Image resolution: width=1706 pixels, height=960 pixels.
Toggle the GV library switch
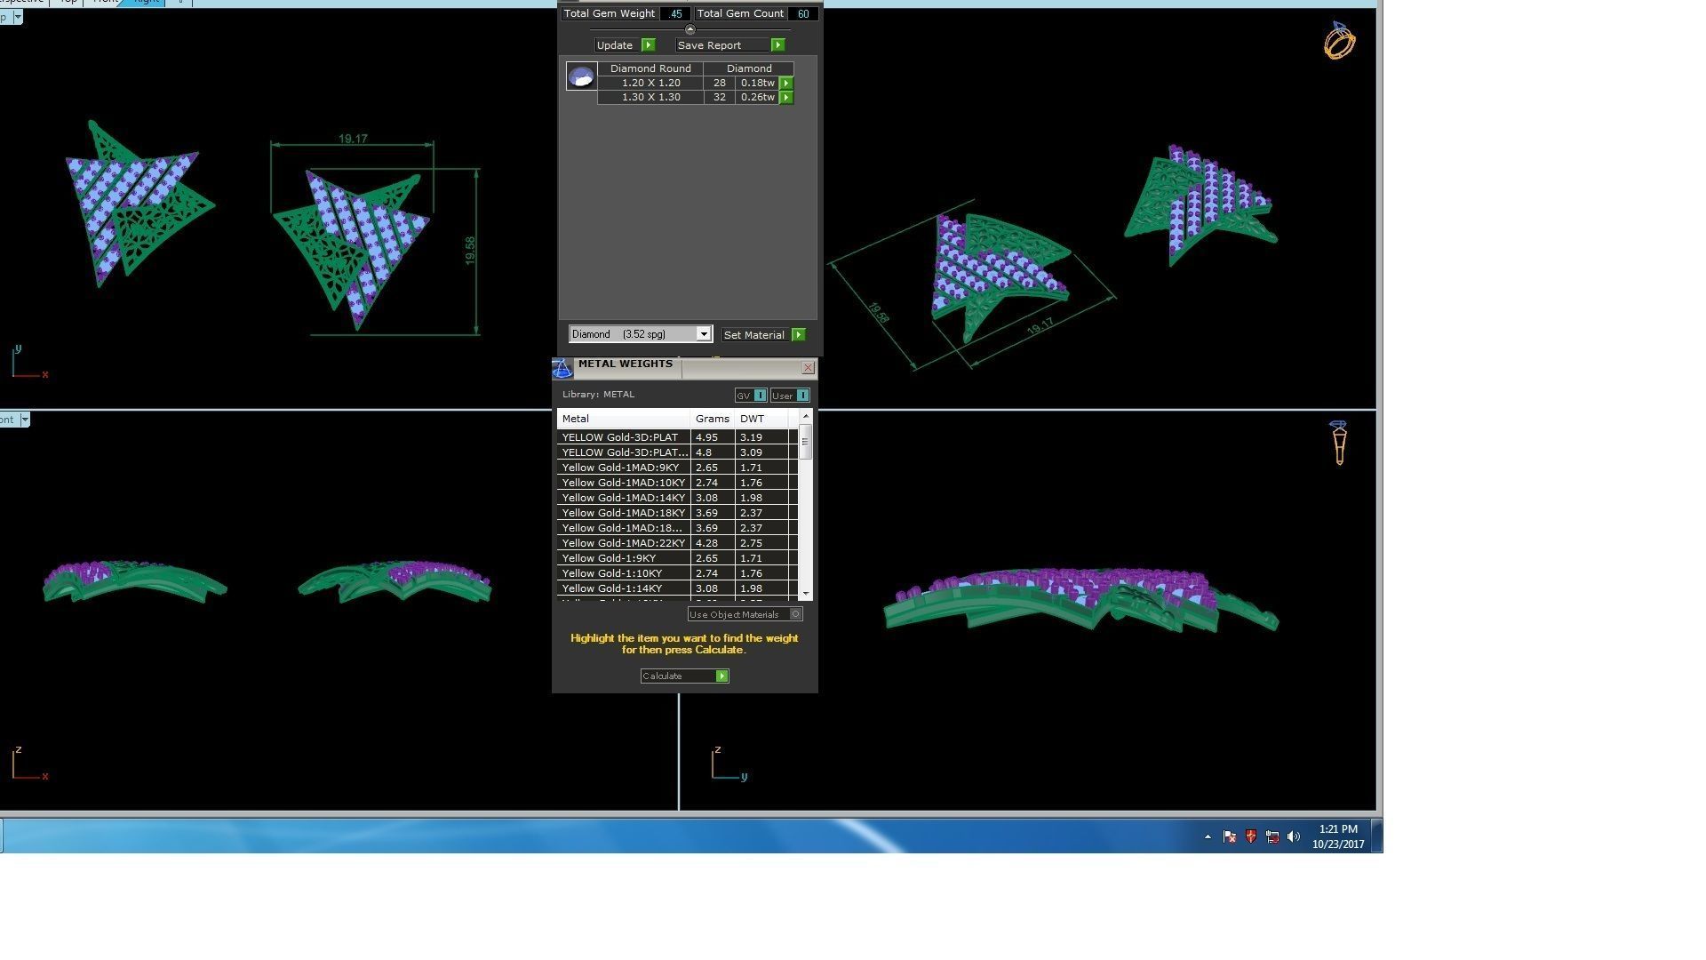(751, 396)
